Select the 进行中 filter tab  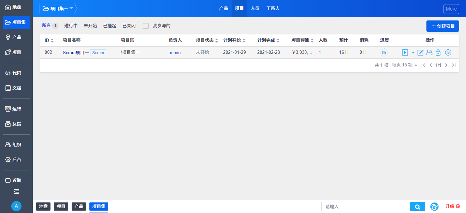(71, 26)
